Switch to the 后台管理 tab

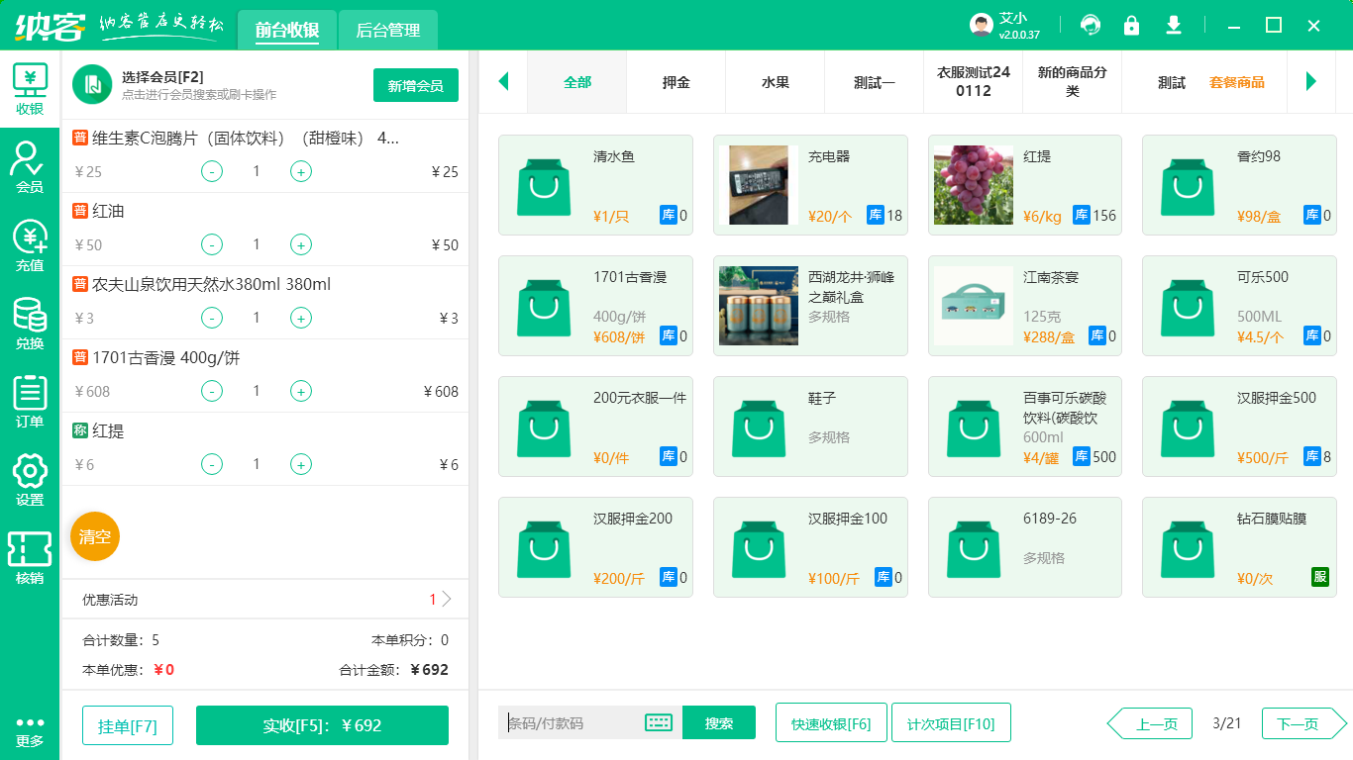click(387, 31)
